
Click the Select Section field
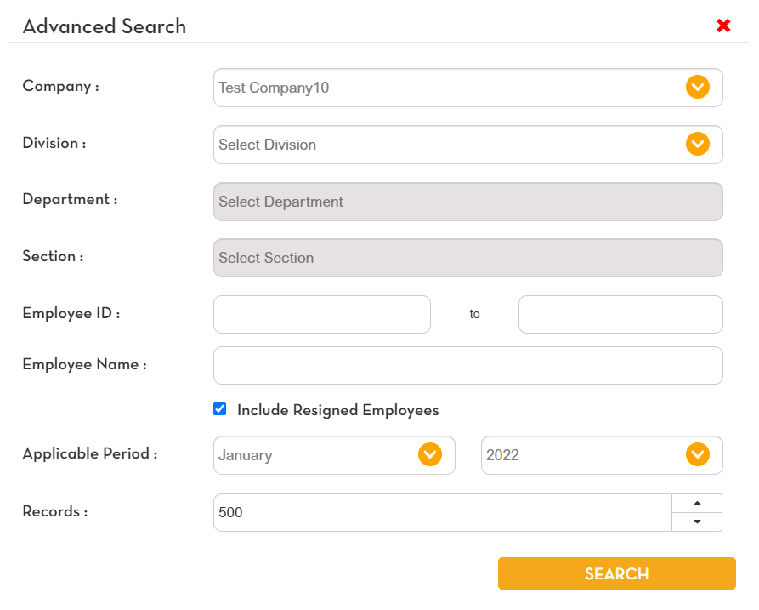(x=468, y=258)
